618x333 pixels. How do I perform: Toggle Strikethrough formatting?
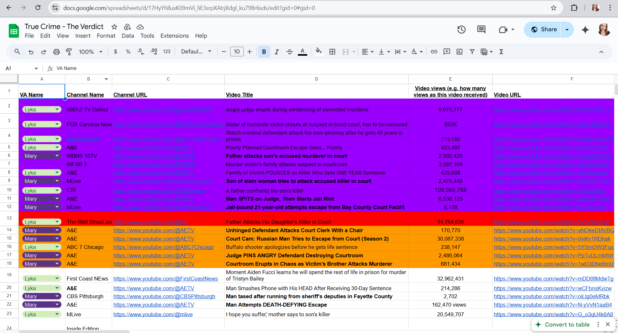click(289, 52)
